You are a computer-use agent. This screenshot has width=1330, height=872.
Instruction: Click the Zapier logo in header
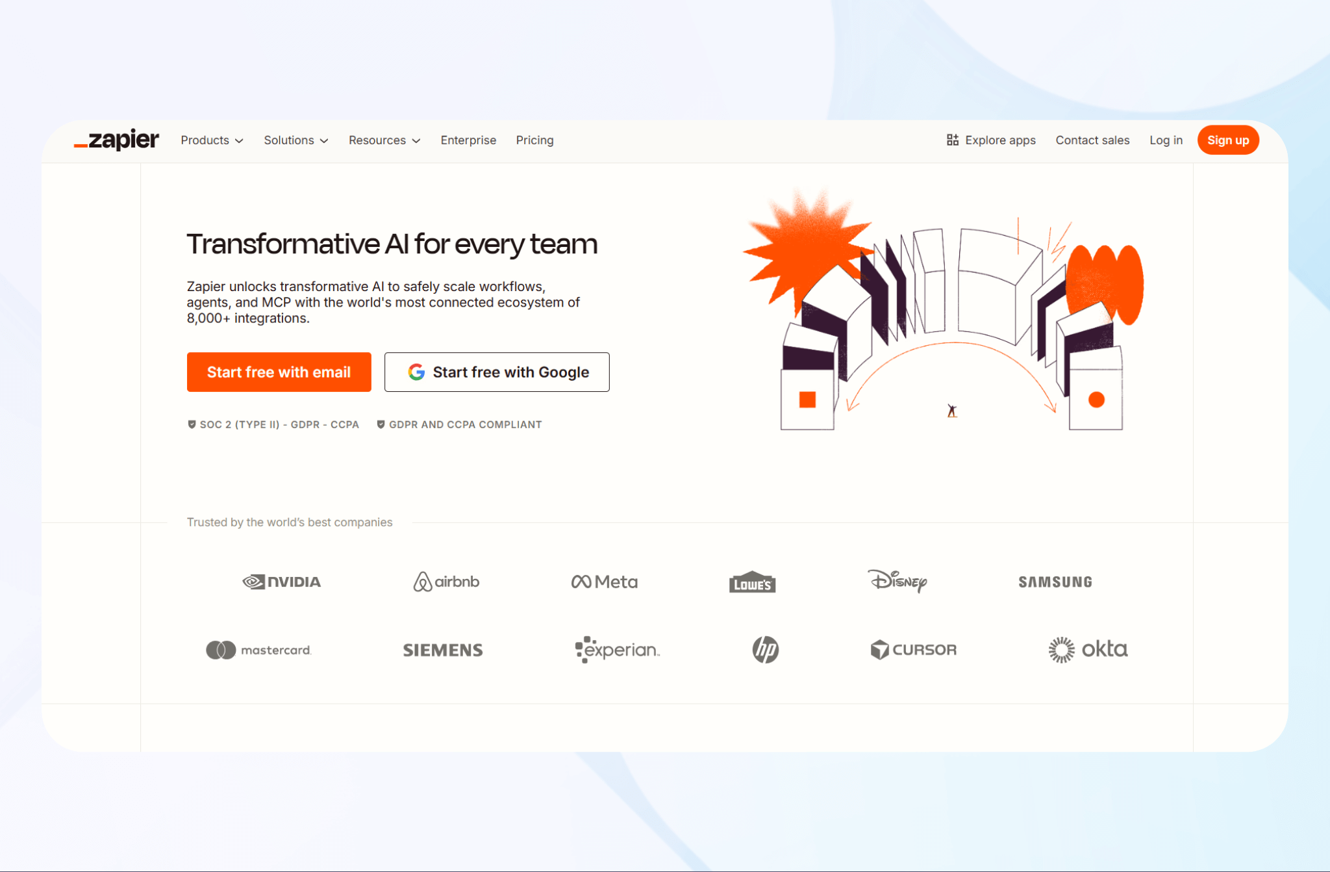[116, 139]
